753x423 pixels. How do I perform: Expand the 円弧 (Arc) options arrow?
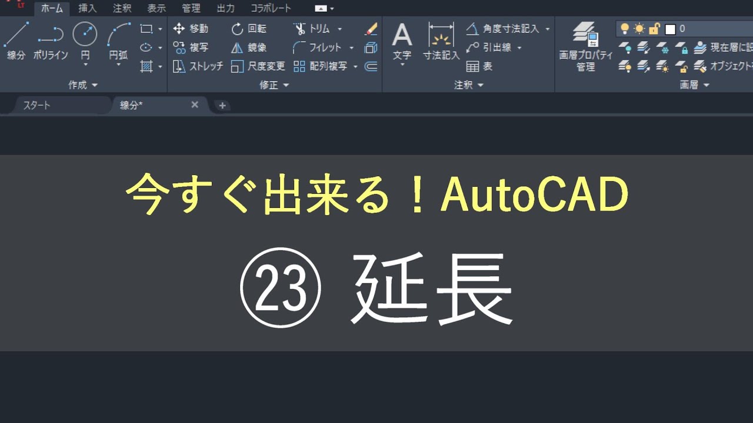point(118,65)
